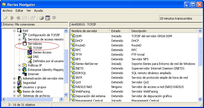
Task: Click the wrench properties toolbar icon
Action: click(6, 18)
